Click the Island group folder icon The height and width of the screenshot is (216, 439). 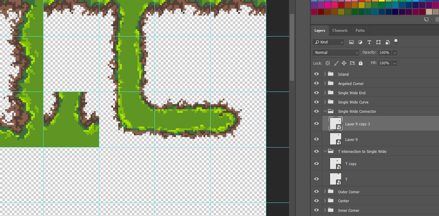331,74
